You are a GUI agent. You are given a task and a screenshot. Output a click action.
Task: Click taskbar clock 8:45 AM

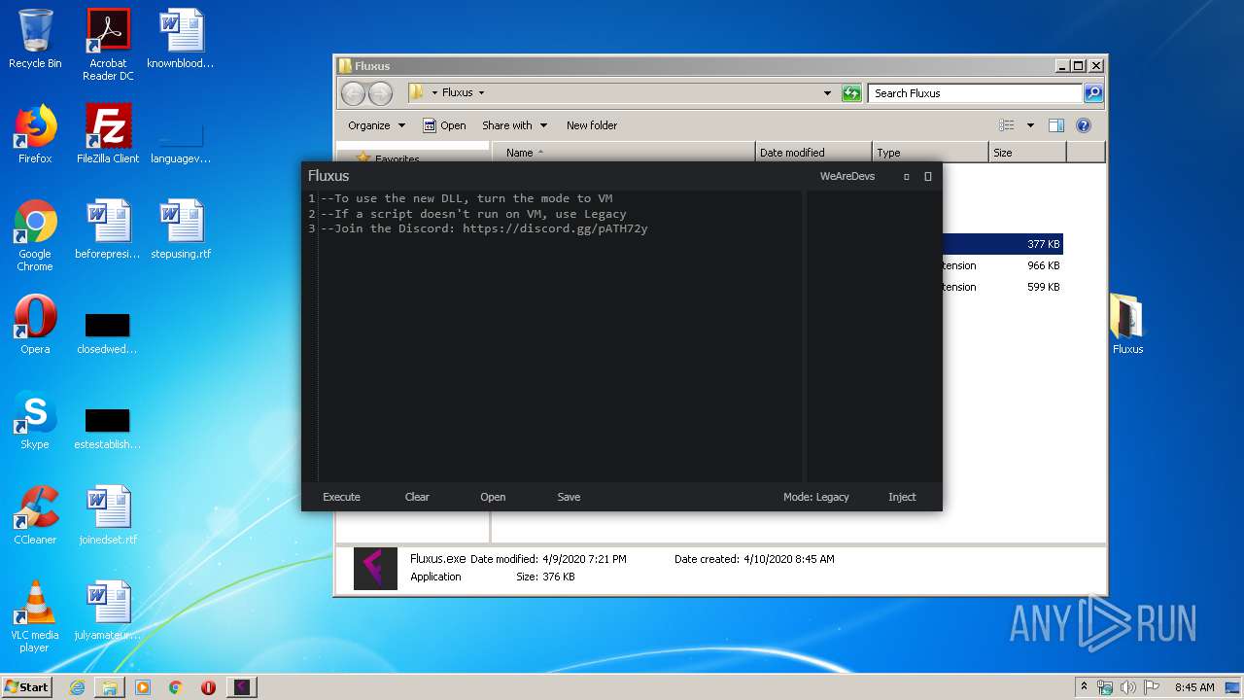pyautogui.click(x=1193, y=687)
